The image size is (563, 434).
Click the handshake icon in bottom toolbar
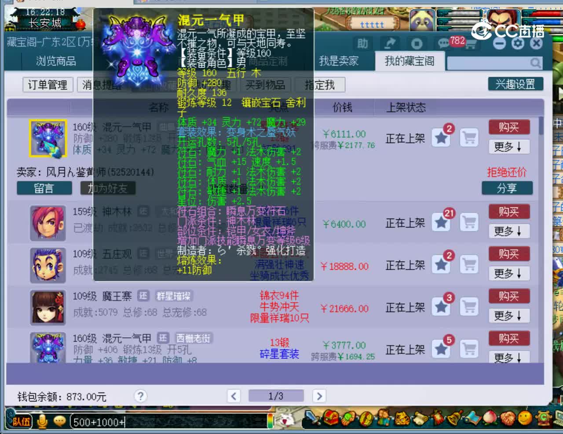pos(508,418)
